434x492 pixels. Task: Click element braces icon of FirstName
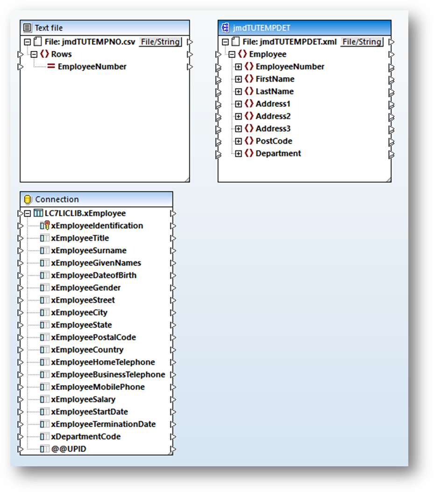pyautogui.click(x=249, y=79)
